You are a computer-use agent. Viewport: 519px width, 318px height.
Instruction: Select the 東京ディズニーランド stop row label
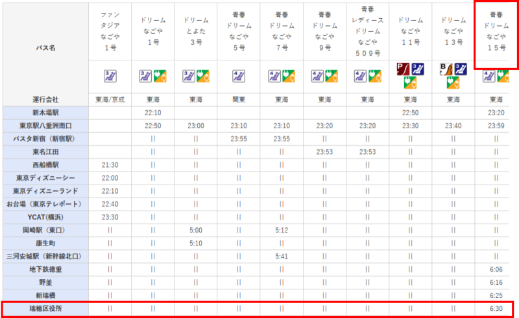click(x=45, y=190)
